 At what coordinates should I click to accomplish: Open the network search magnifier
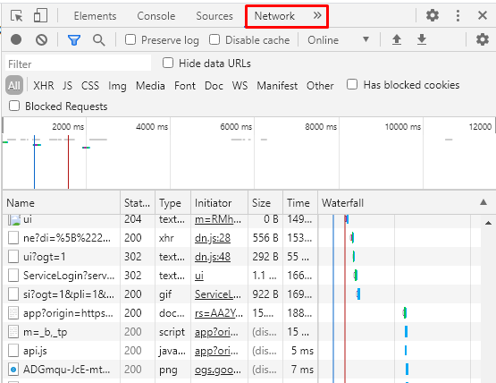coord(99,40)
